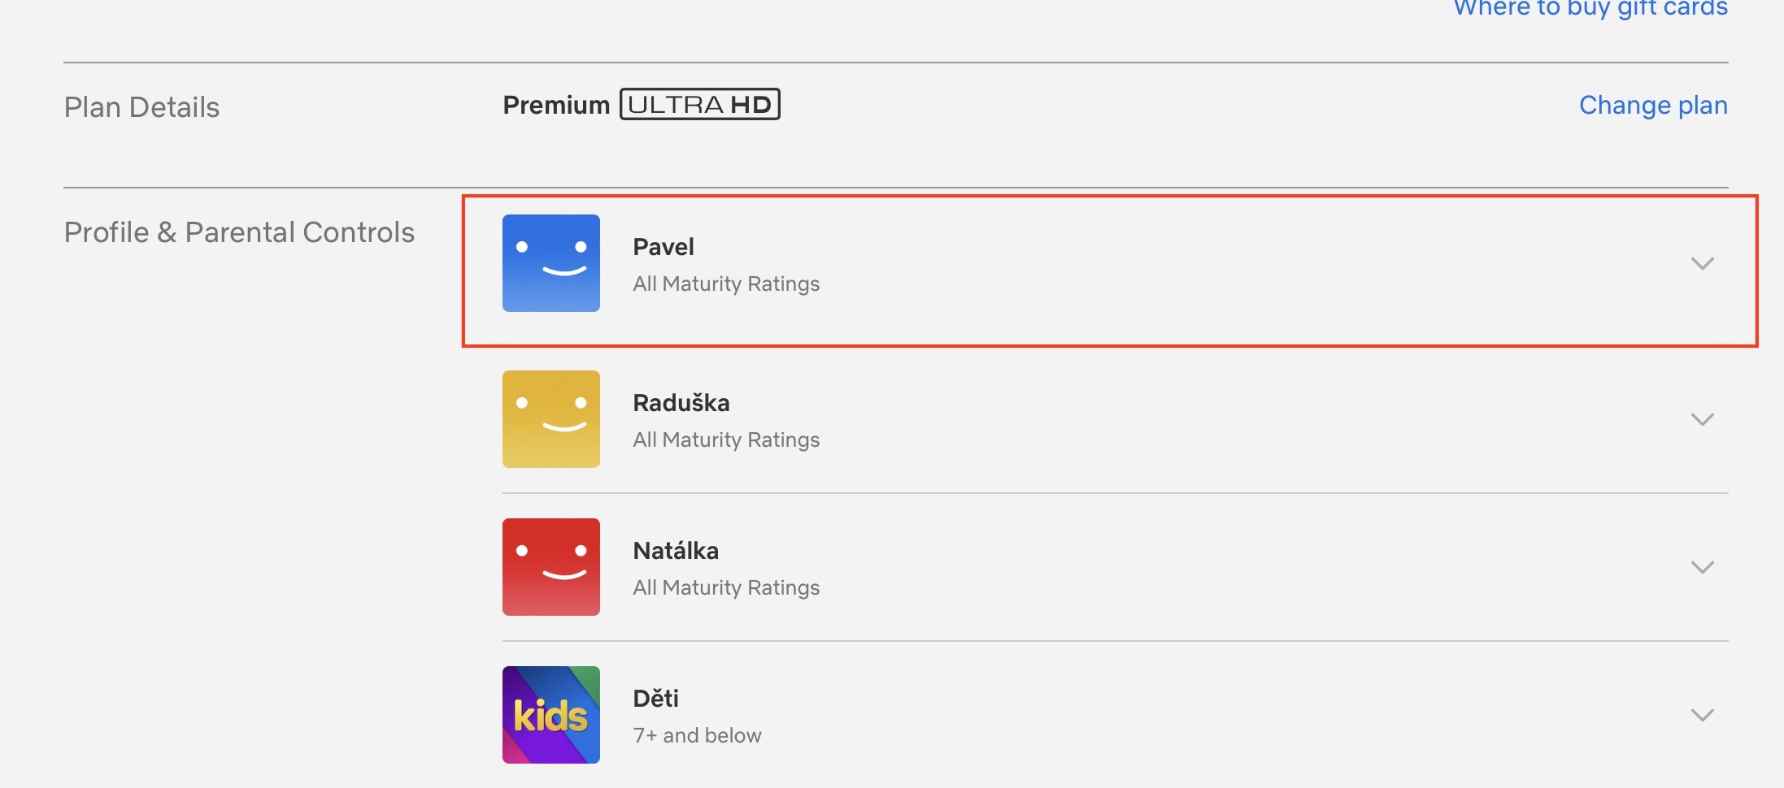Click Pavel's All Maturity Ratings text

click(x=726, y=284)
